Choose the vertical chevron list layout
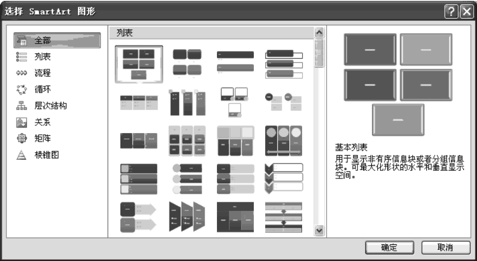The height and width of the screenshot is (261, 477). click(284, 179)
